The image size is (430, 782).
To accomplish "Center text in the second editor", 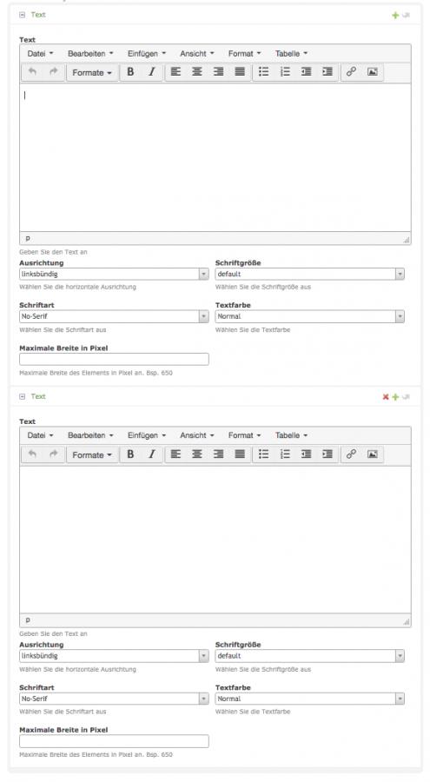I will pyautogui.click(x=197, y=454).
